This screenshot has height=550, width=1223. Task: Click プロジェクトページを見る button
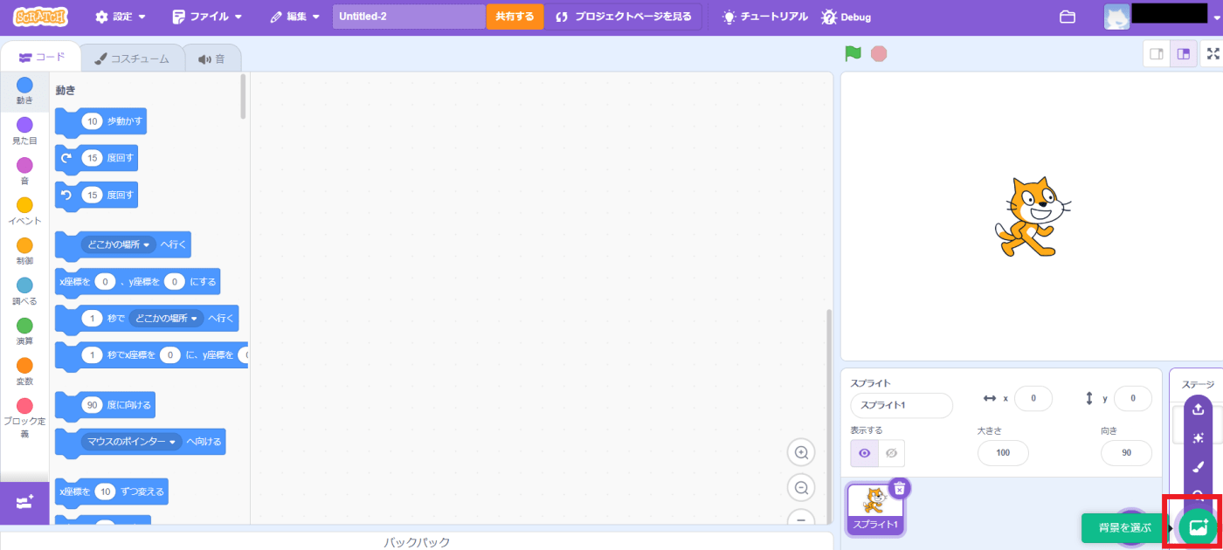(x=624, y=17)
